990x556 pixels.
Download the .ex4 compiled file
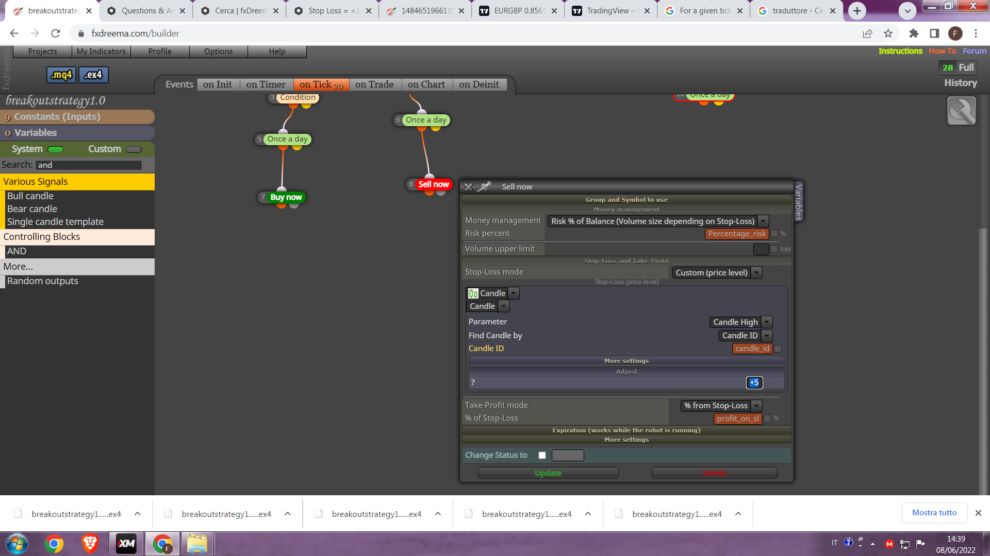[93, 75]
